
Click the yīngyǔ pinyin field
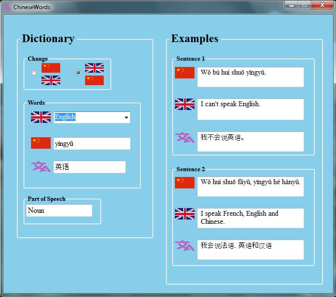(x=92, y=143)
